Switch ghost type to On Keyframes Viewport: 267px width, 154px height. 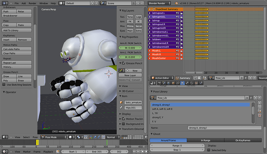[x=243, y=140]
